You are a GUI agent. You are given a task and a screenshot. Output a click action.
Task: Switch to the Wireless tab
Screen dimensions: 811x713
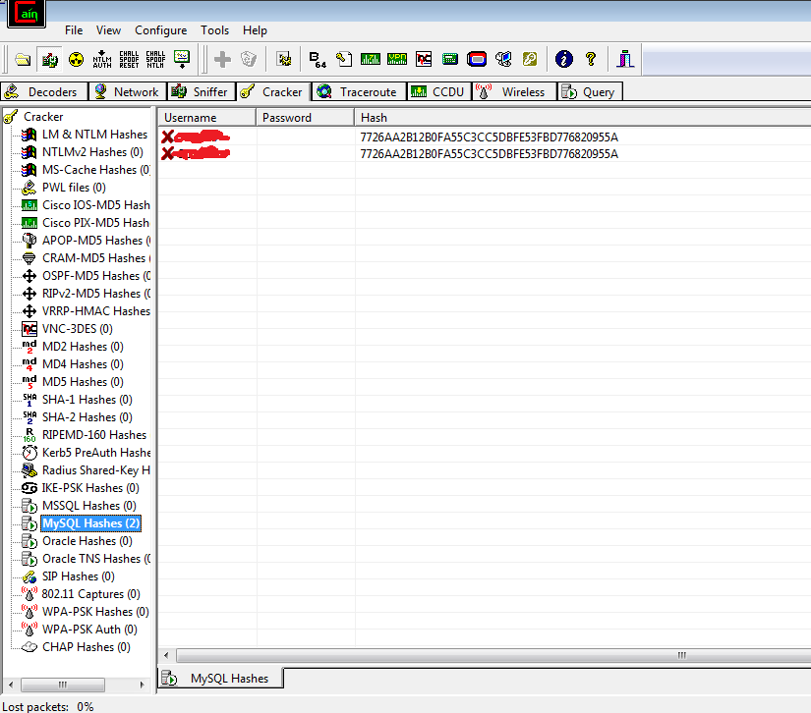coord(514,92)
